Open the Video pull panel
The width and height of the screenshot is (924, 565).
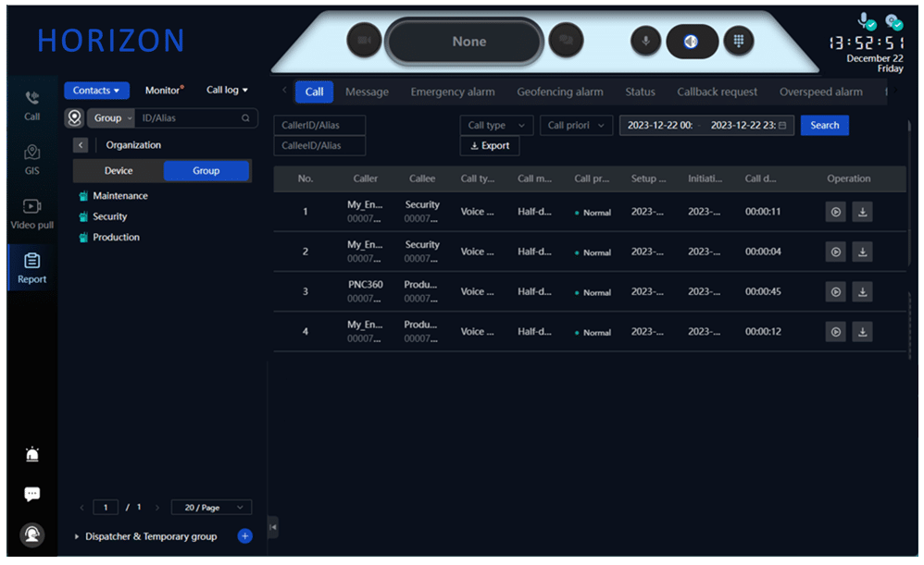(x=31, y=213)
